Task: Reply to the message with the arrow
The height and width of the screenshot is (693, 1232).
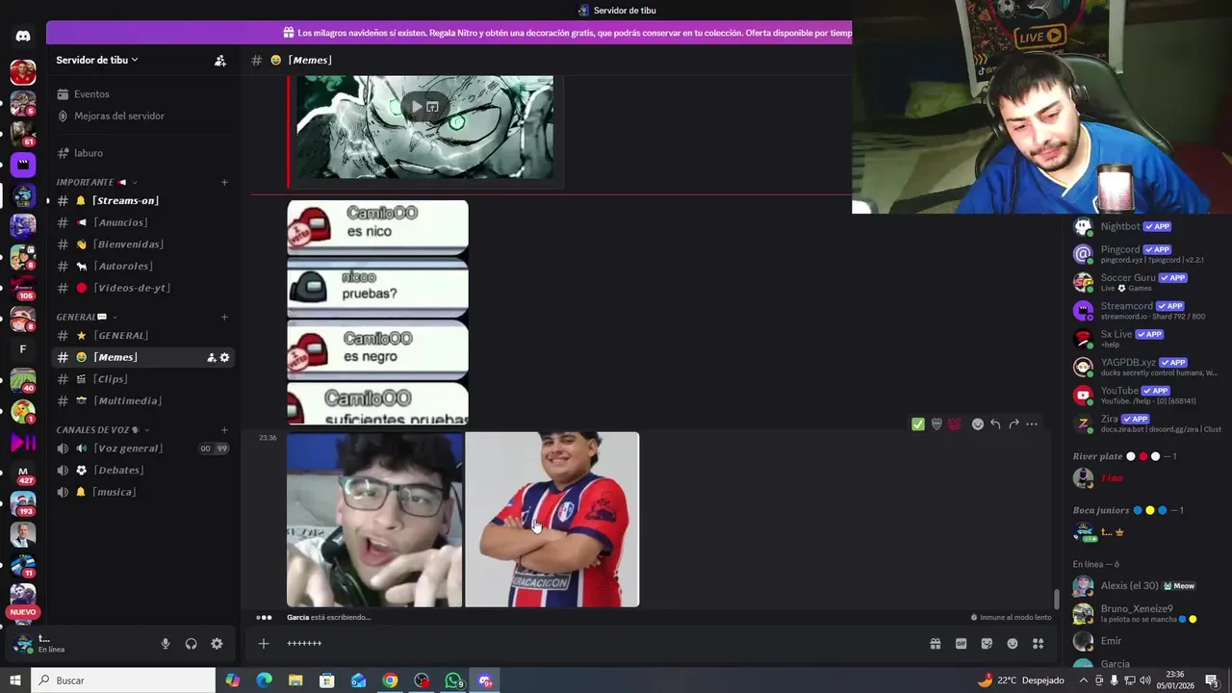Action: 995,423
